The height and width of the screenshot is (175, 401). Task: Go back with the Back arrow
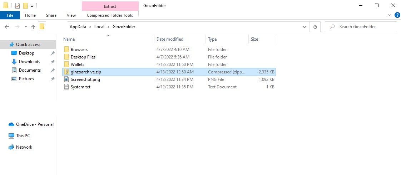(x=7, y=27)
